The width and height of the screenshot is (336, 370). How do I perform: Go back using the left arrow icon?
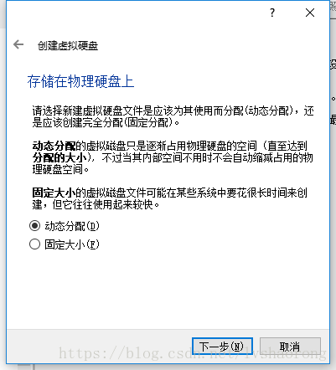[18, 44]
